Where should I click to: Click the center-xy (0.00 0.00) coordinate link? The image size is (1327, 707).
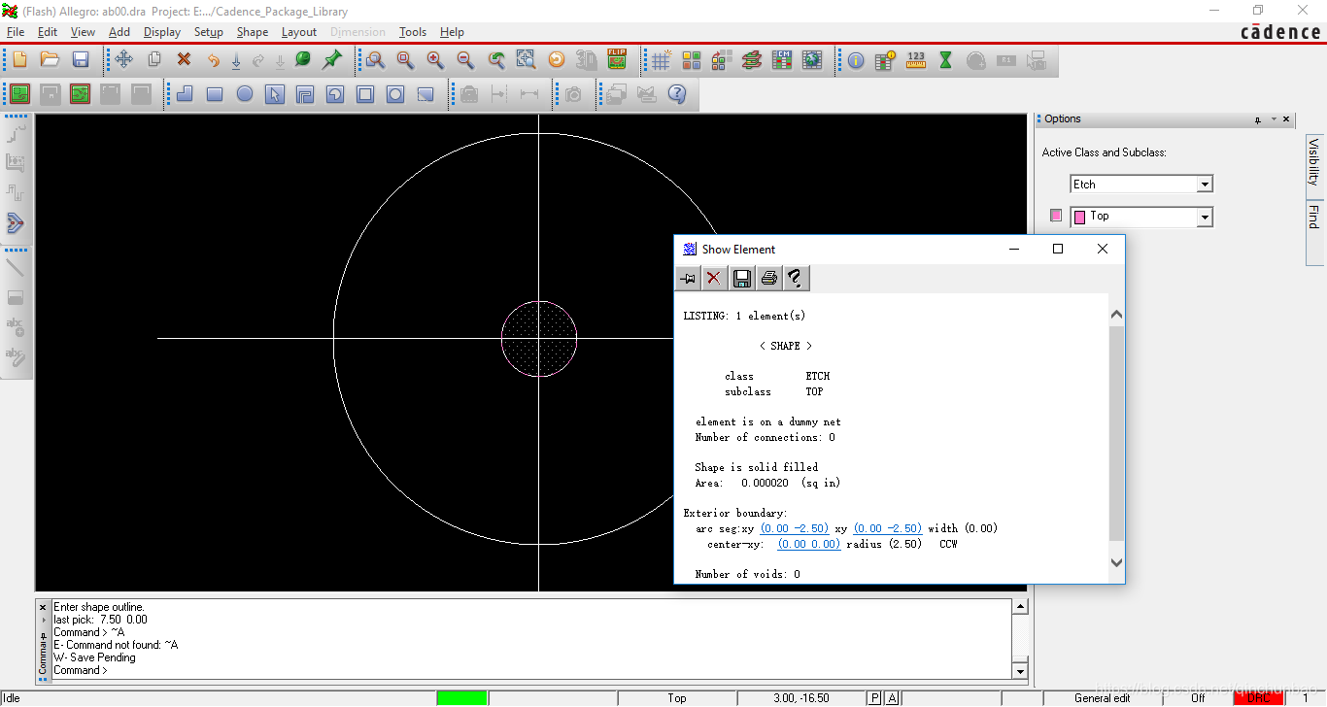[x=808, y=544]
